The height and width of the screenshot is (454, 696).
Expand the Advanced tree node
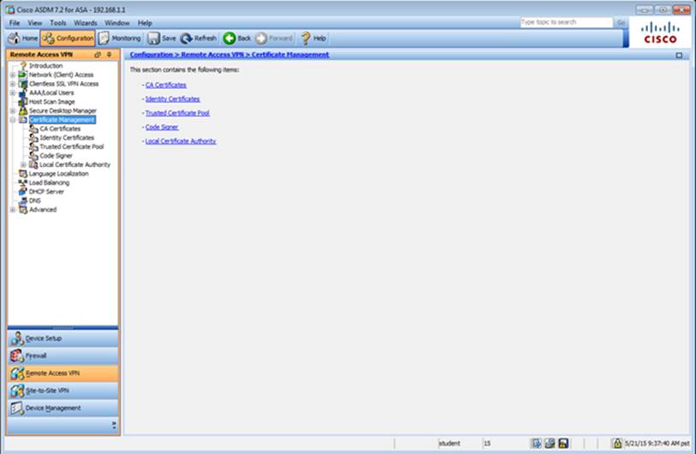pos(12,210)
